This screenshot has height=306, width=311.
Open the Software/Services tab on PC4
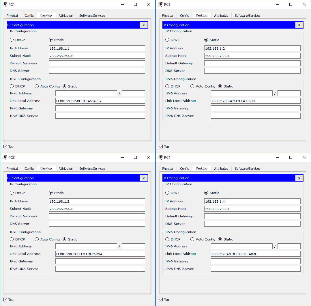point(247,168)
